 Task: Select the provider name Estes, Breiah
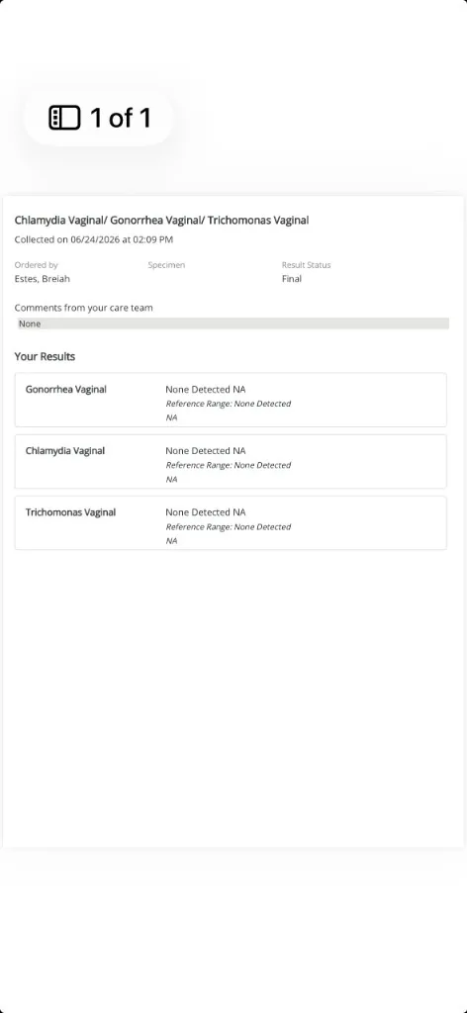pyautogui.click(x=42, y=279)
